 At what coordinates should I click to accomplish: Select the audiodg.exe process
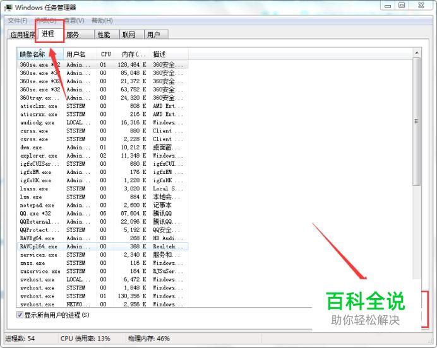[x=102, y=122]
